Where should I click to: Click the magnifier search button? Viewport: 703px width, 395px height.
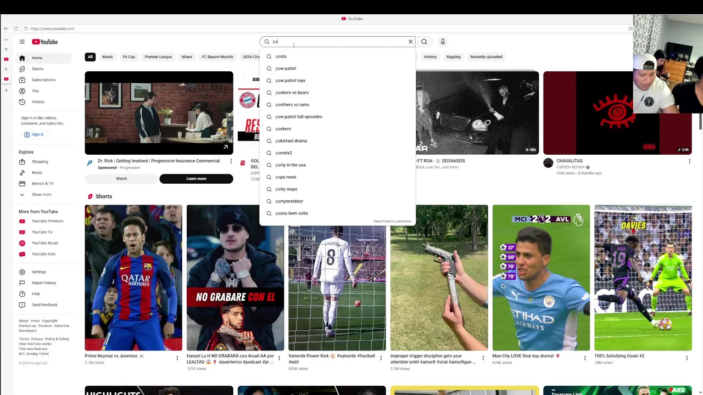pyautogui.click(x=424, y=42)
